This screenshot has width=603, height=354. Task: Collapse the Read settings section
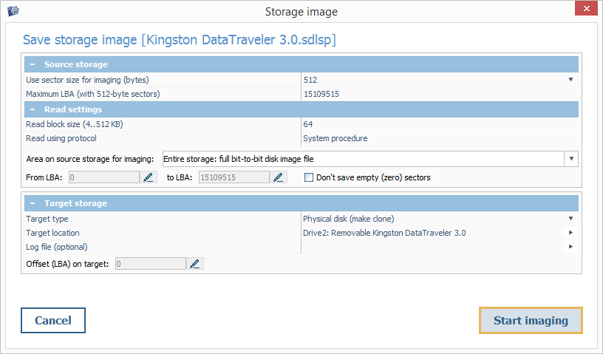coord(33,109)
